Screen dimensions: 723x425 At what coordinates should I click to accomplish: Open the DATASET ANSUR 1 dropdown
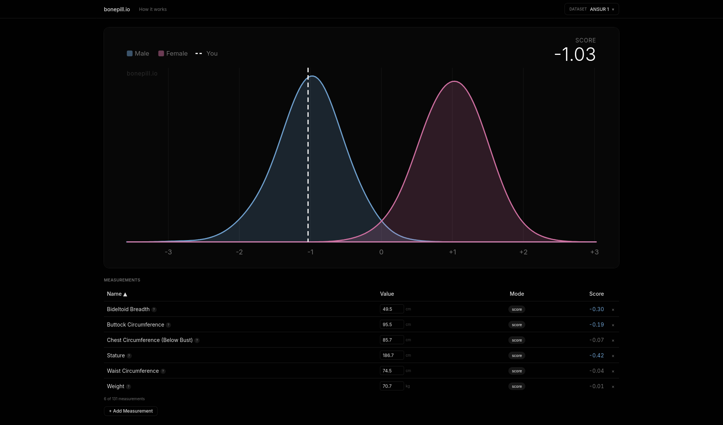click(x=591, y=9)
